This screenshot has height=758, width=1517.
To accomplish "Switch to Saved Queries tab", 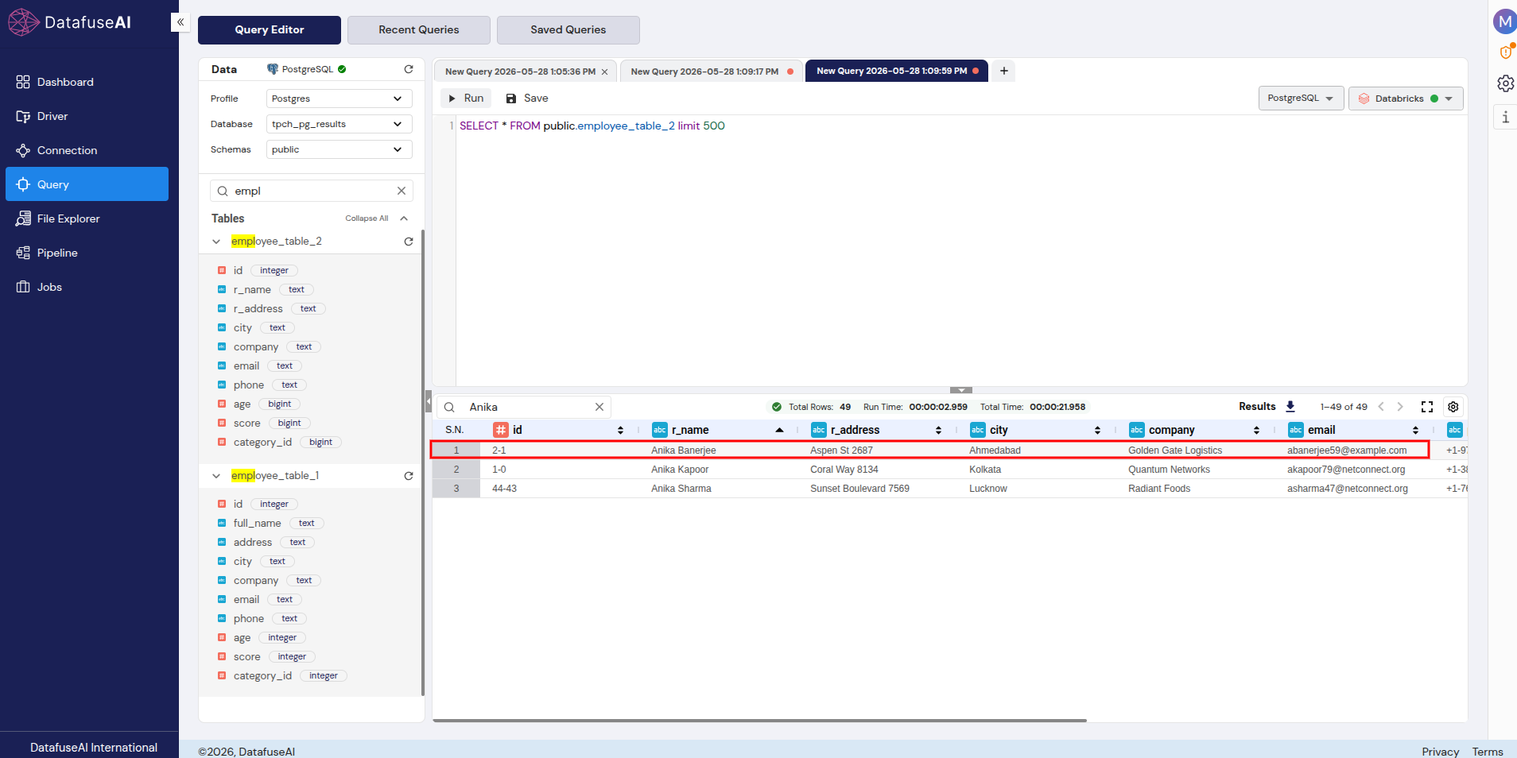I will (x=568, y=29).
